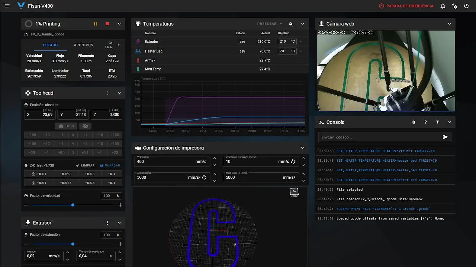476x267 pixels.
Task: Edit Max. Acel. a Decel. field
Action: 261,177
